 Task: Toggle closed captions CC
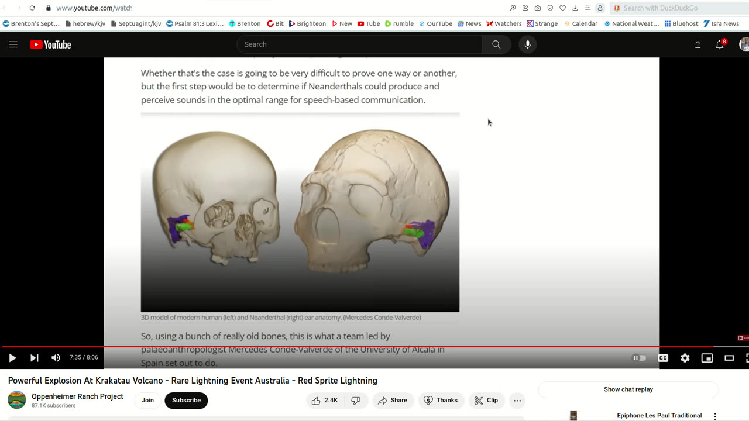pos(663,358)
